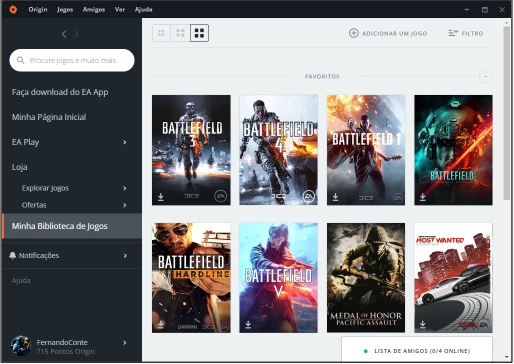This screenshot has height=364, width=514.
Task: Go forward with the right arrow
Action: (x=76, y=34)
